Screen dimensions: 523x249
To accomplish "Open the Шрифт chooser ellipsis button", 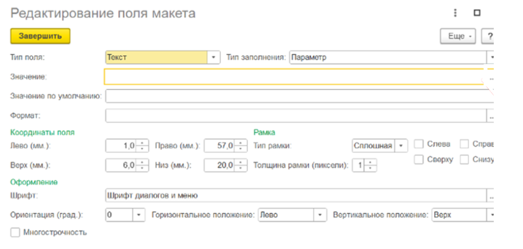I will pyautogui.click(x=491, y=196).
